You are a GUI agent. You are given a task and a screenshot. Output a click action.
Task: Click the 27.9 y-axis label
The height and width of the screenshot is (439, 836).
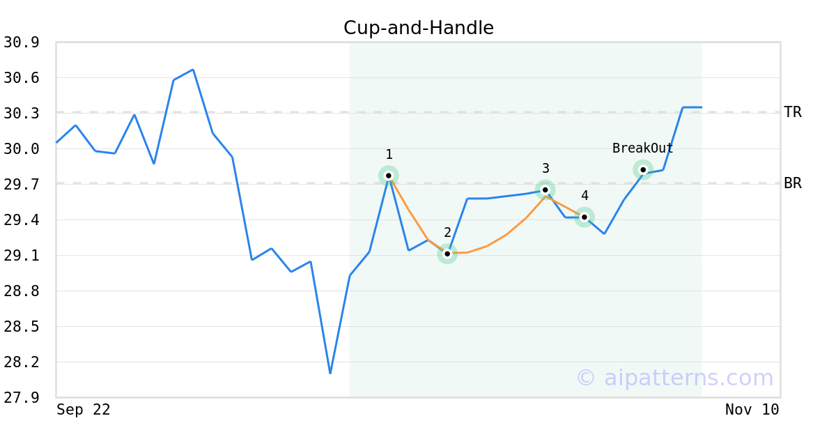pyautogui.click(x=21, y=398)
